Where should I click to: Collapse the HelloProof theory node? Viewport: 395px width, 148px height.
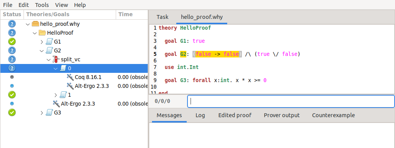pyautogui.click(x=35, y=33)
